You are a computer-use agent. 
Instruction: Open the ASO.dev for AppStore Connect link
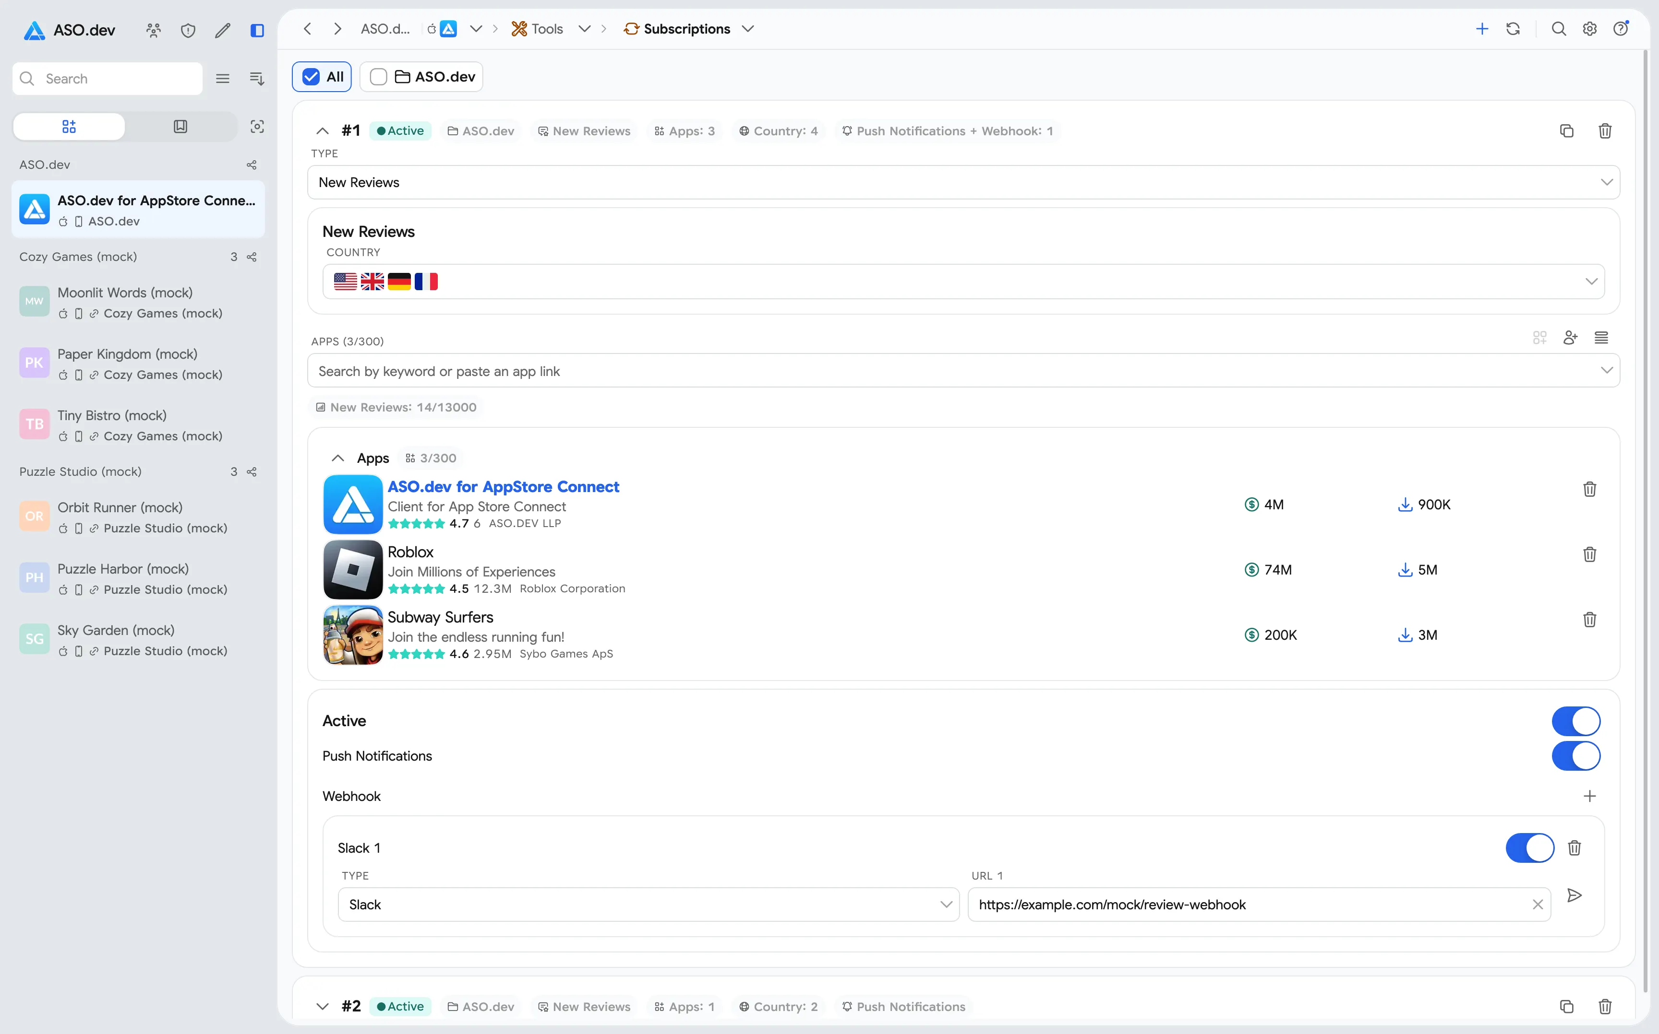tap(503, 487)
